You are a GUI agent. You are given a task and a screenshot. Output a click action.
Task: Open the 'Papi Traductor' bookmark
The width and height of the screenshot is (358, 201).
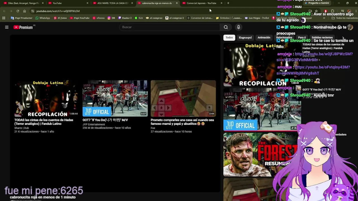coord(22,18)
